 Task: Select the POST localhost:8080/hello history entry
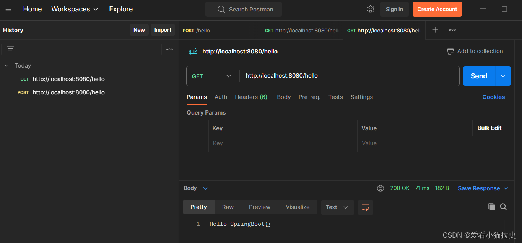click(68, 92)
